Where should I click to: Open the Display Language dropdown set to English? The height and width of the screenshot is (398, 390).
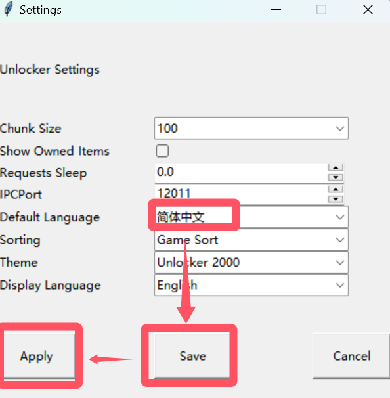point(251,285)
